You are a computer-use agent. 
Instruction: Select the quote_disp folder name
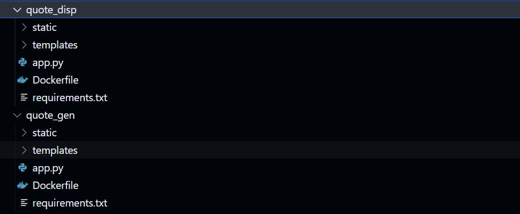point(52,10)
